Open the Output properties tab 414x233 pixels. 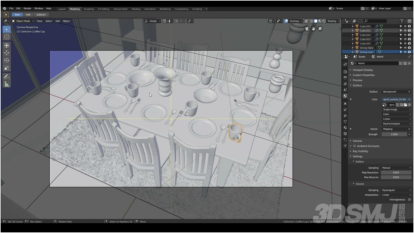click(345, 78)
